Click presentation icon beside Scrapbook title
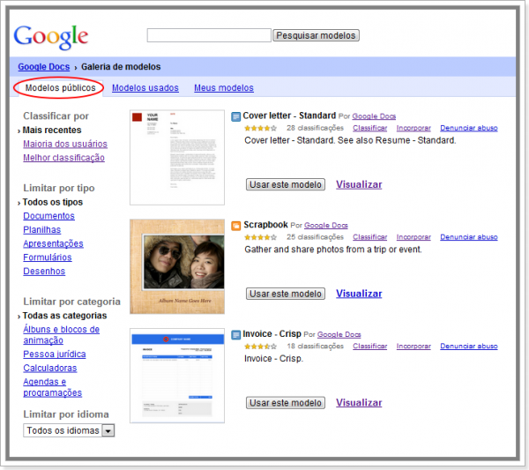The width and height of the screenshot is (529, 470). click(x=235, y=226)
